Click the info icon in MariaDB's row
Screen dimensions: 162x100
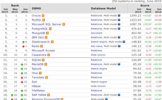click(119, 64)
